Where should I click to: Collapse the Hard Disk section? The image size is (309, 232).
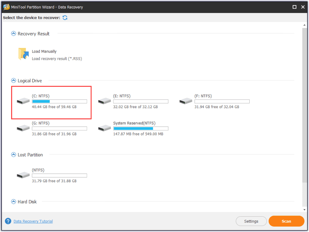click(14, 202)
